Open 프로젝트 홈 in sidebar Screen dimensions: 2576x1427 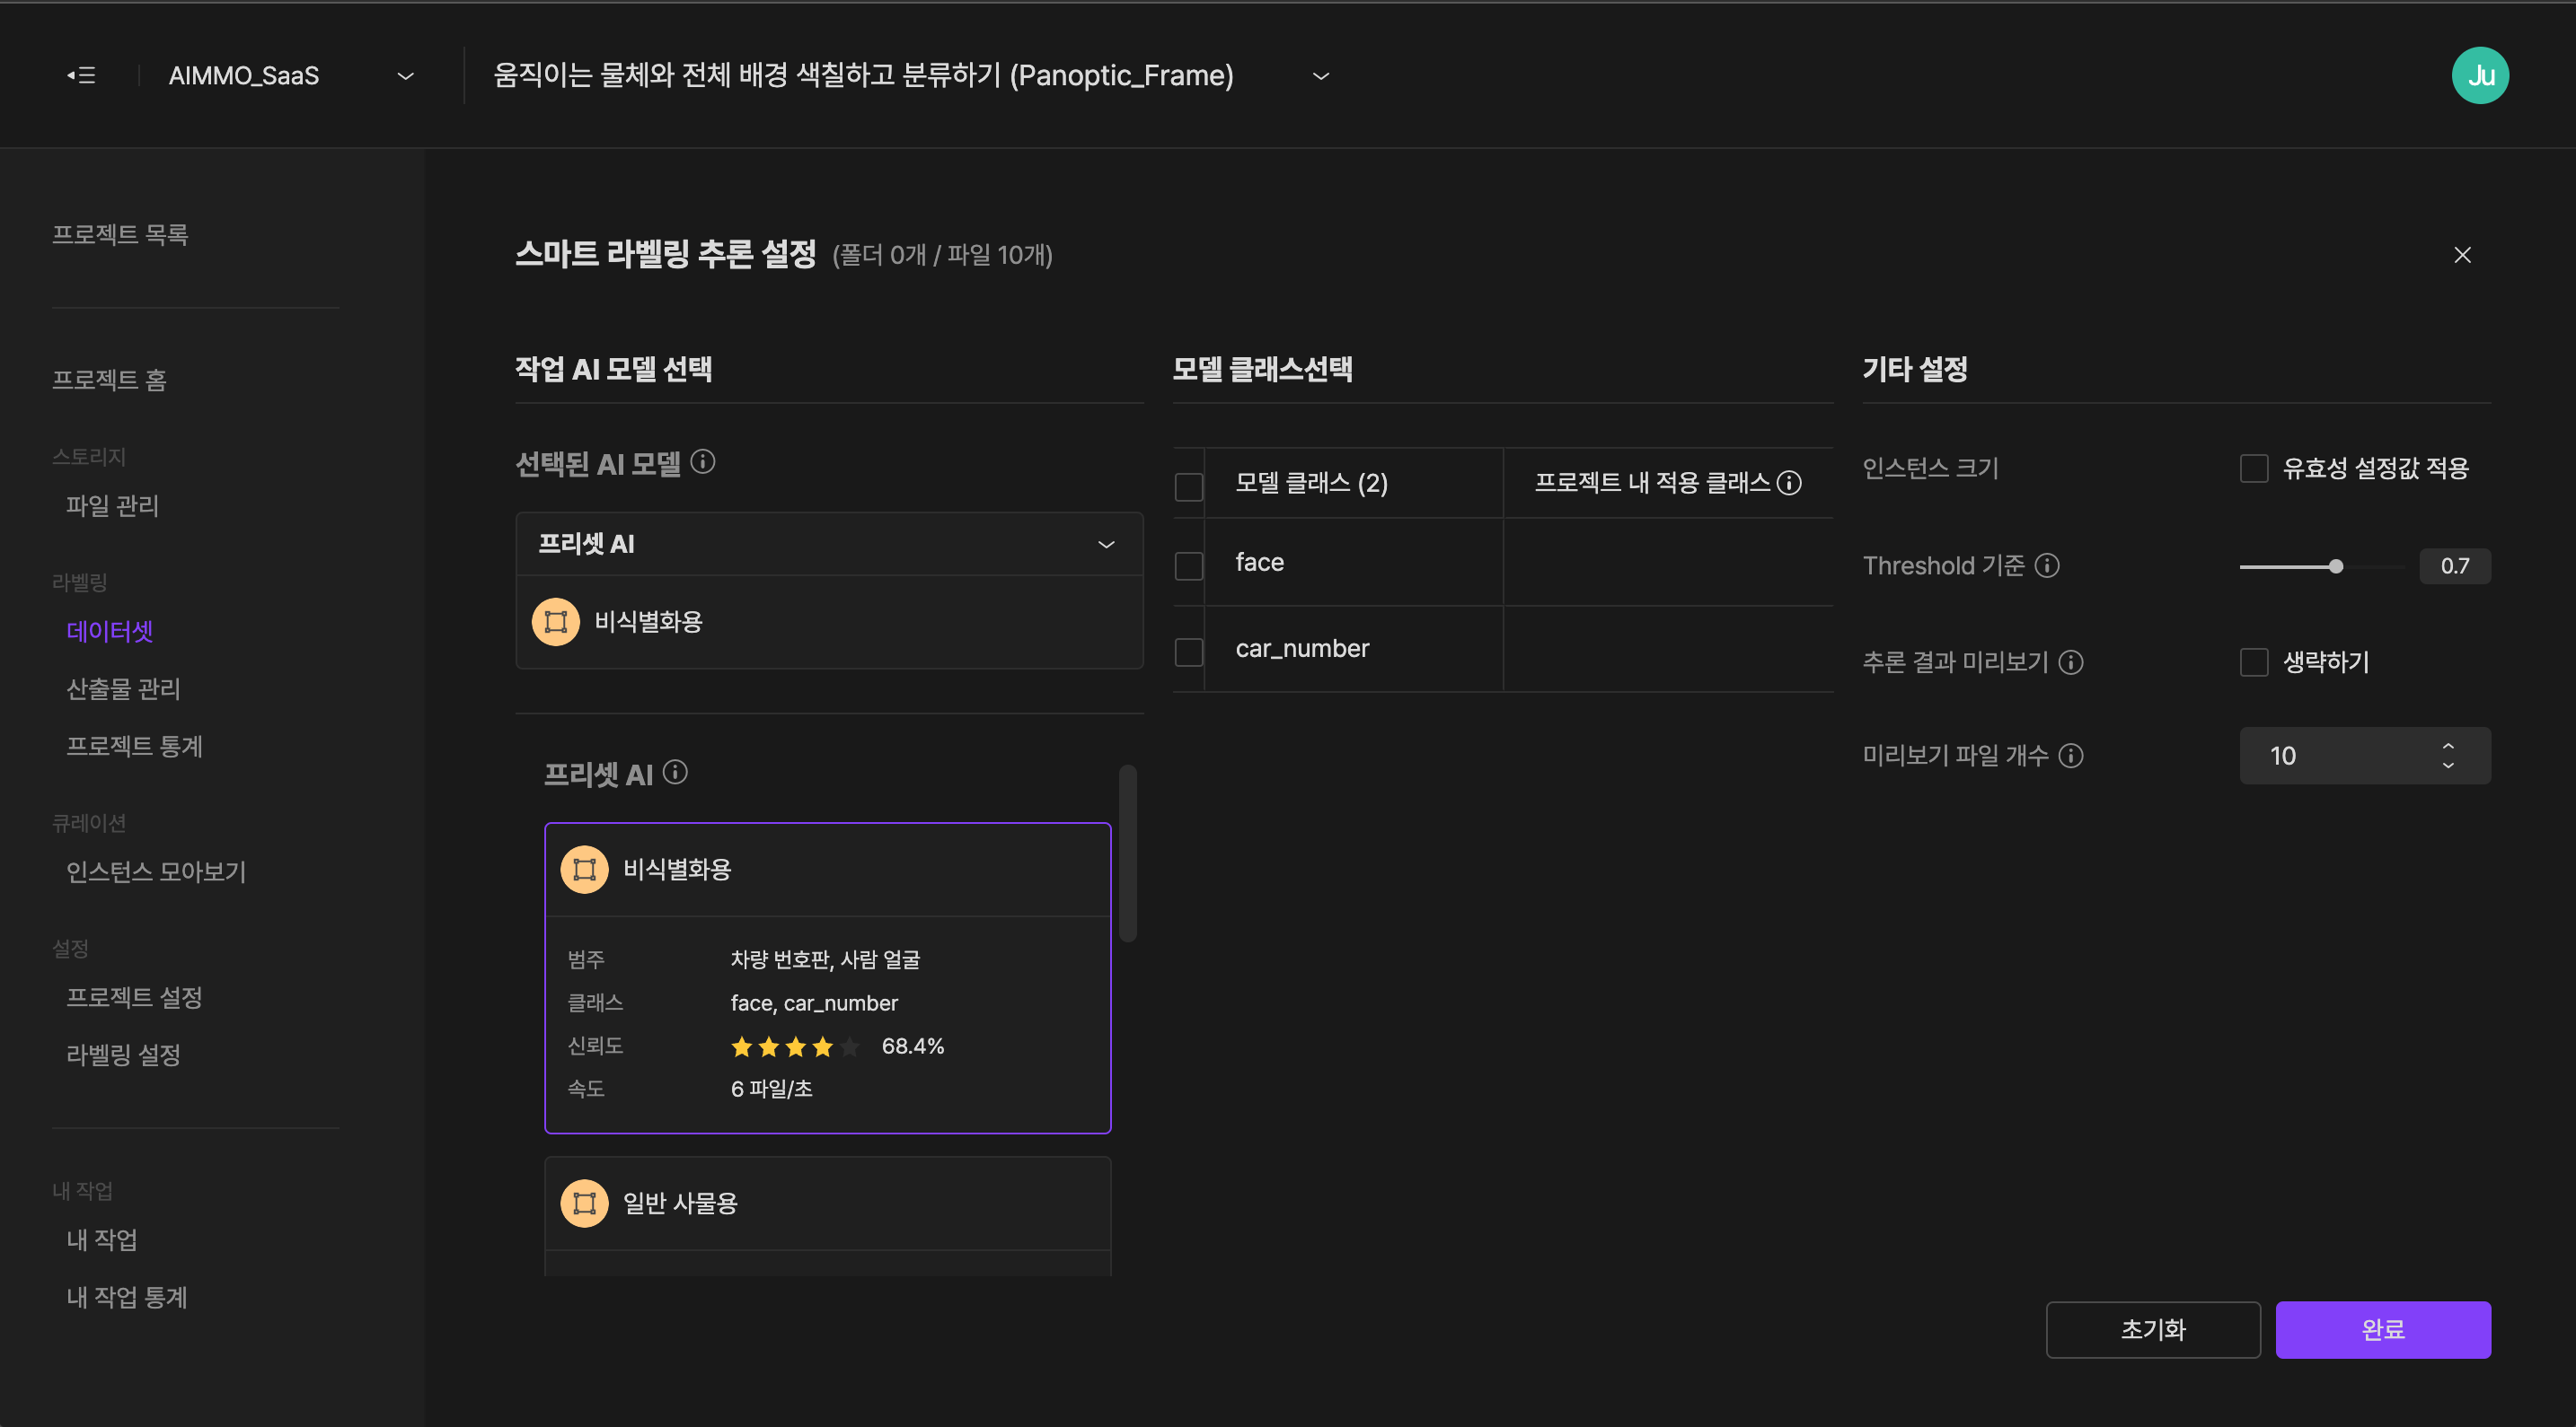click(109, 379)
